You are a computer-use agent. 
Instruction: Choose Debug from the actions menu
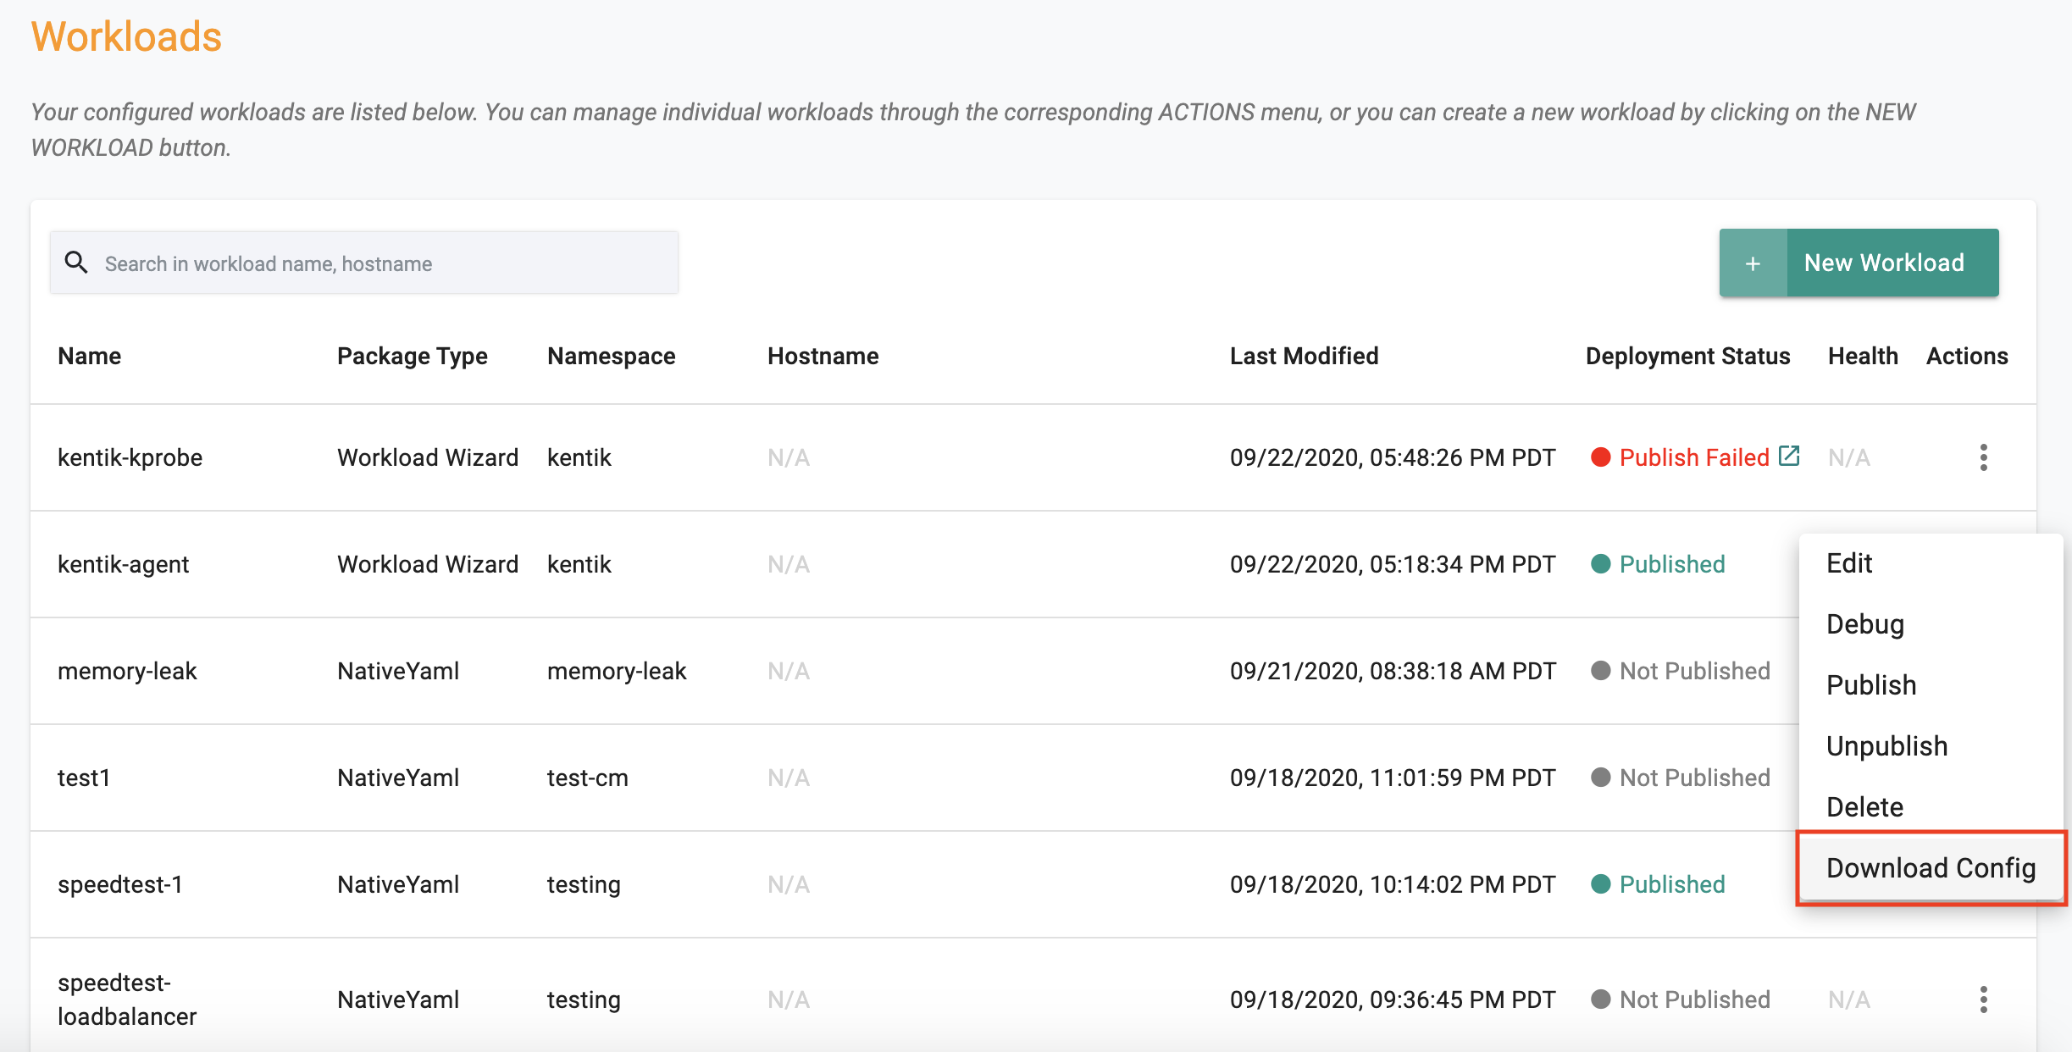click(x=1931, y=624)
